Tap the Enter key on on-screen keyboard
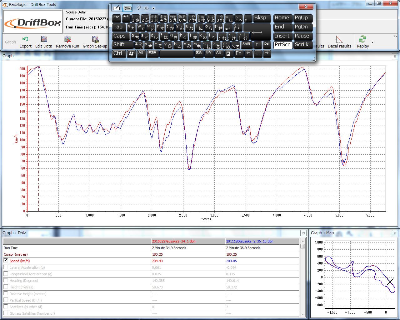Screen dimensions: 400x320 pos(257,32)
